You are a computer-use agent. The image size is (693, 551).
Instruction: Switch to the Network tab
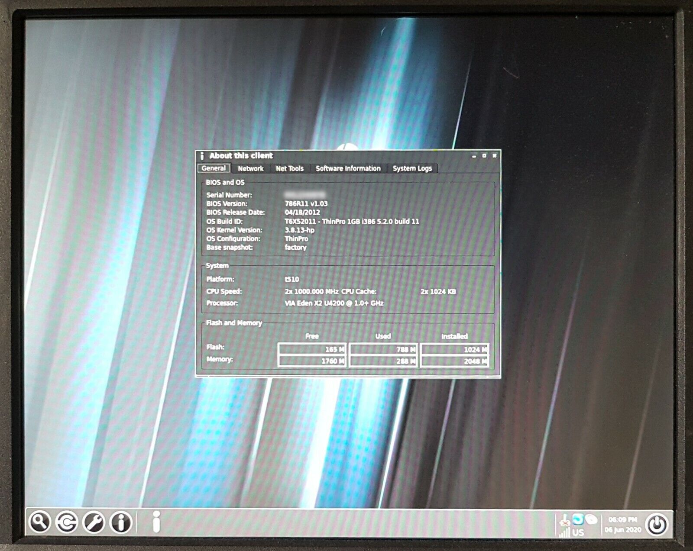[250, 169]
